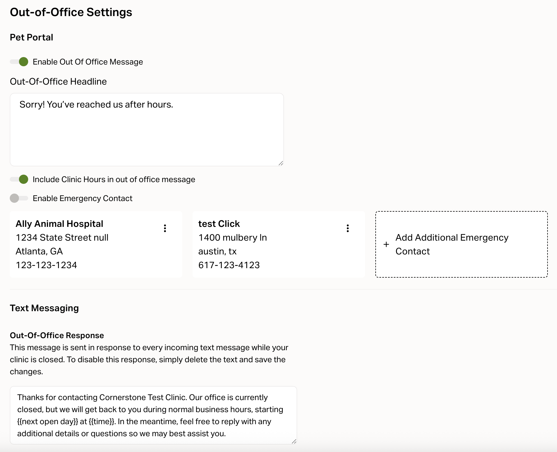Click into Out-Of-Office Headline text box

pyautogui.click(x=147, y=130)
